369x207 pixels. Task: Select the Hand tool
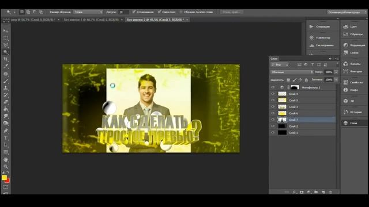click(6, 160)
